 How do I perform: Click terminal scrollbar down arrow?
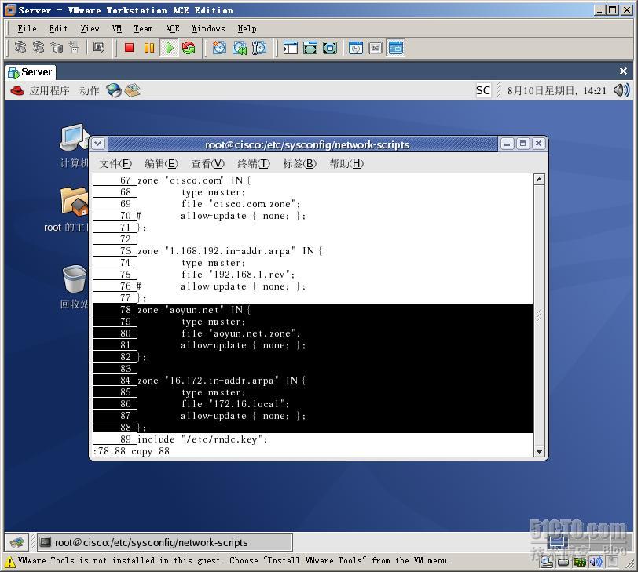pos(539,451)
